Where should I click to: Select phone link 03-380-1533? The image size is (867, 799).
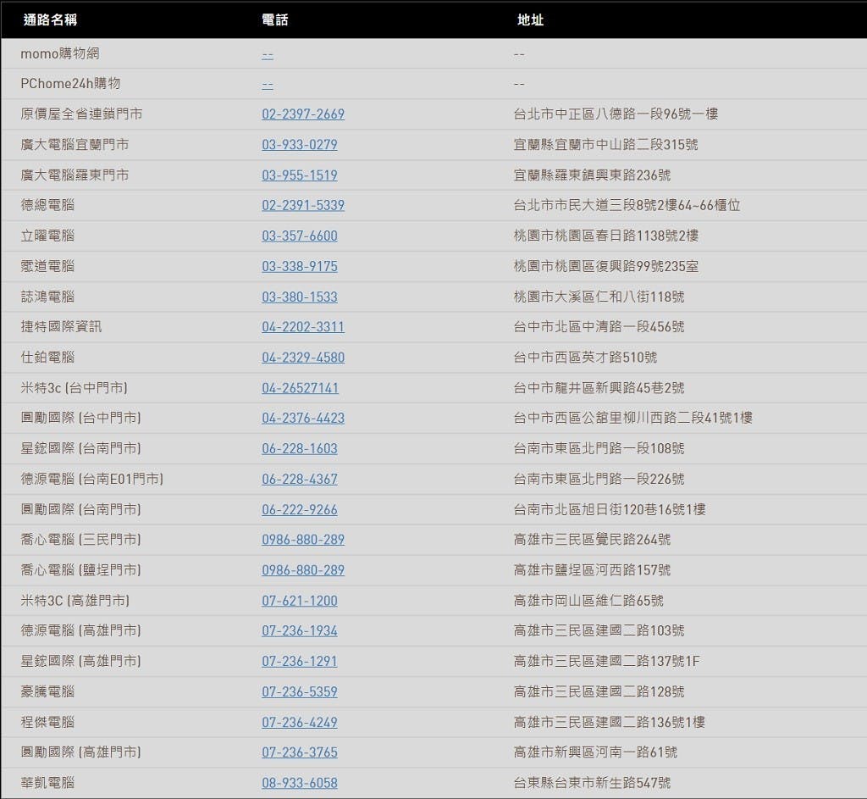pos(300,297)
